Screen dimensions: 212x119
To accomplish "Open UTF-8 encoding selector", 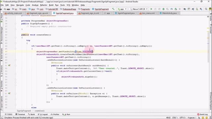I will pyautogui.click(x=183, y=118).
